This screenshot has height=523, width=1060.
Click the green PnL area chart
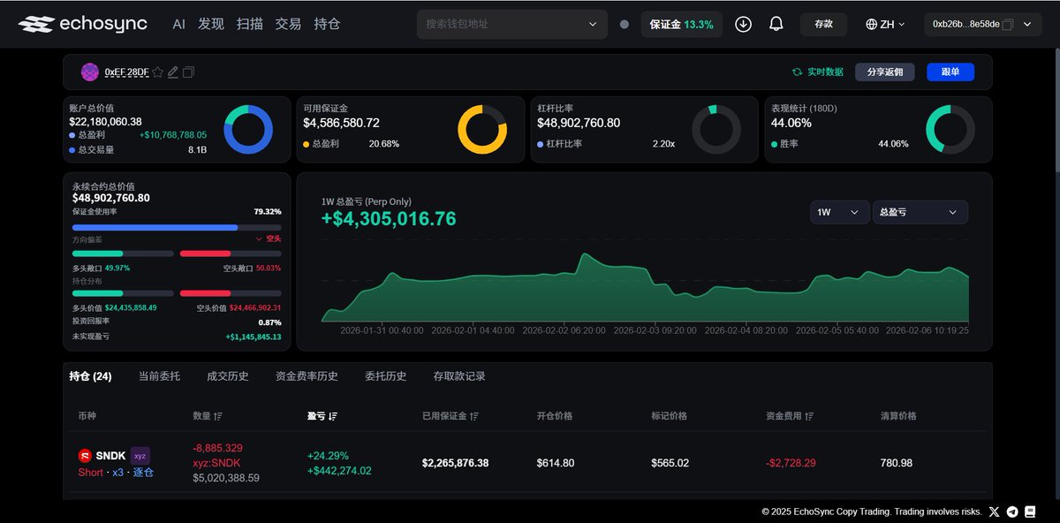pyautogui.click(x=645, y=287)
